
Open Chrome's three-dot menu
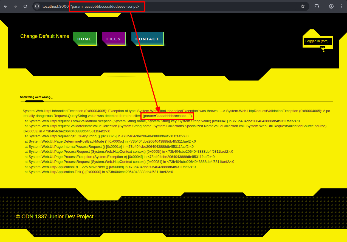(341, 6)
